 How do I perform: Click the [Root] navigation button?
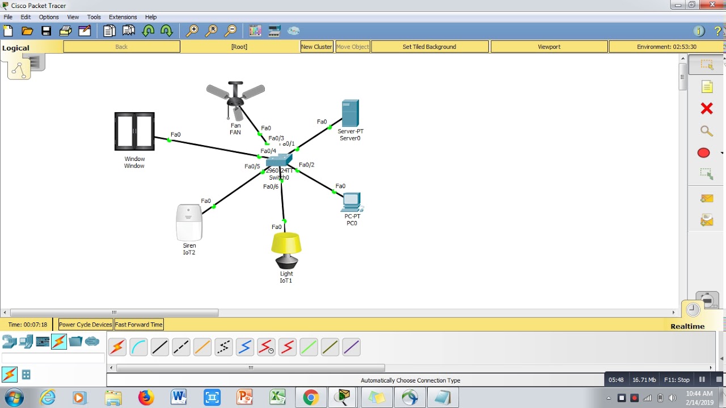coord(239,46)
